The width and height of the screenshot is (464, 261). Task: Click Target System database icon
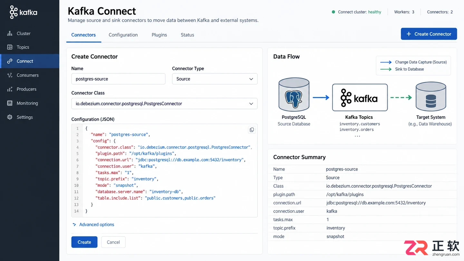point(431,96)
